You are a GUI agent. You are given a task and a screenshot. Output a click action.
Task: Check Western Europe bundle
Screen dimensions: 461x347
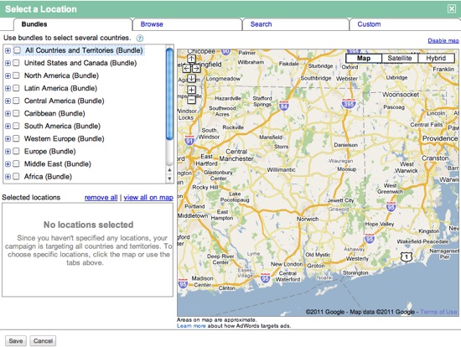16,139
